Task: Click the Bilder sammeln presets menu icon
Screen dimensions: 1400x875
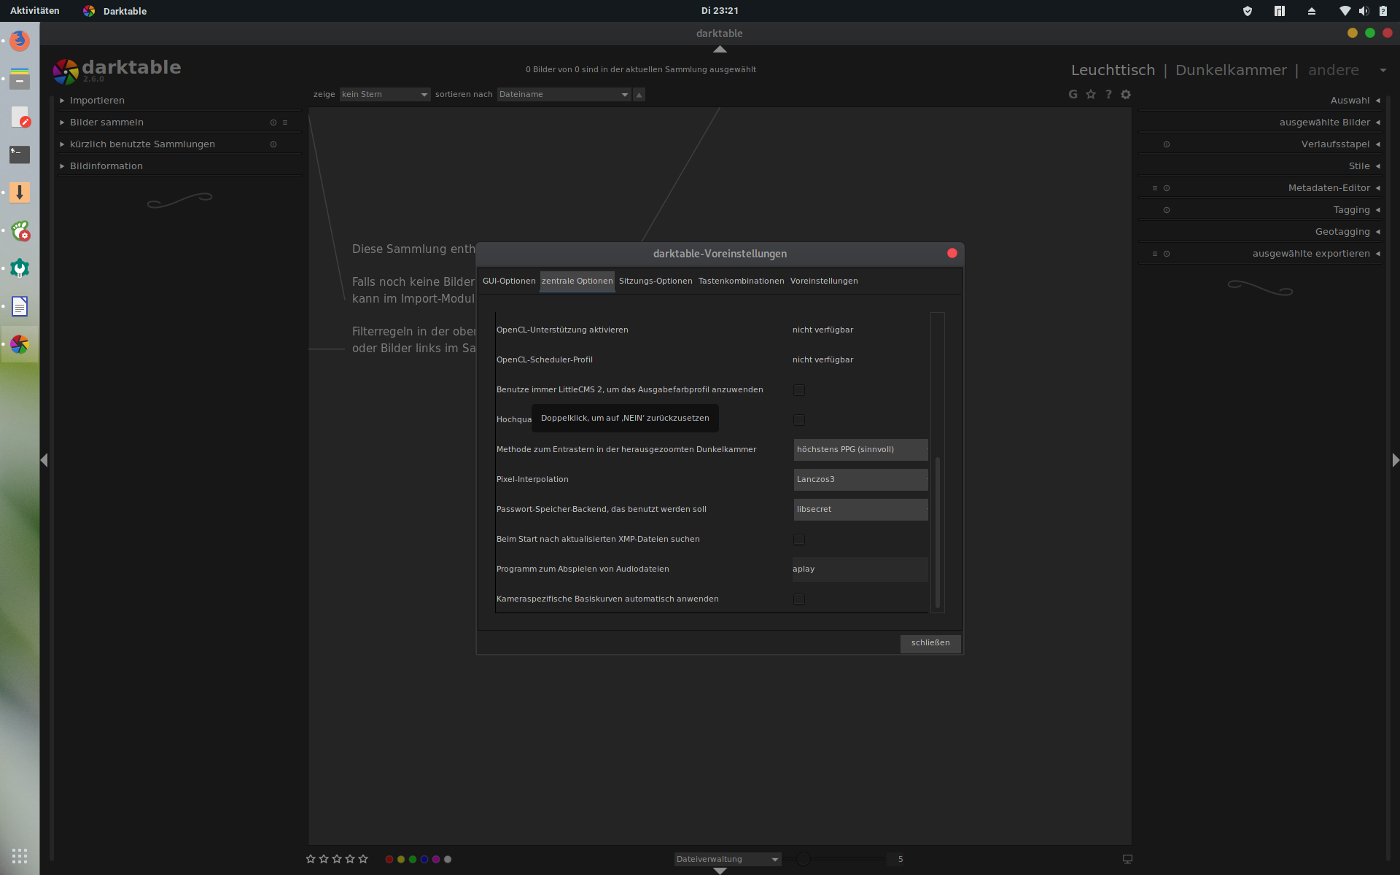Action: tap(285, 122)
